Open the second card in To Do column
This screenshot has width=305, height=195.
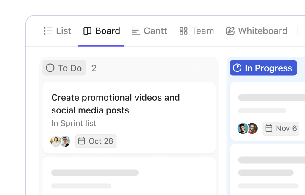[x=129, y=176]
